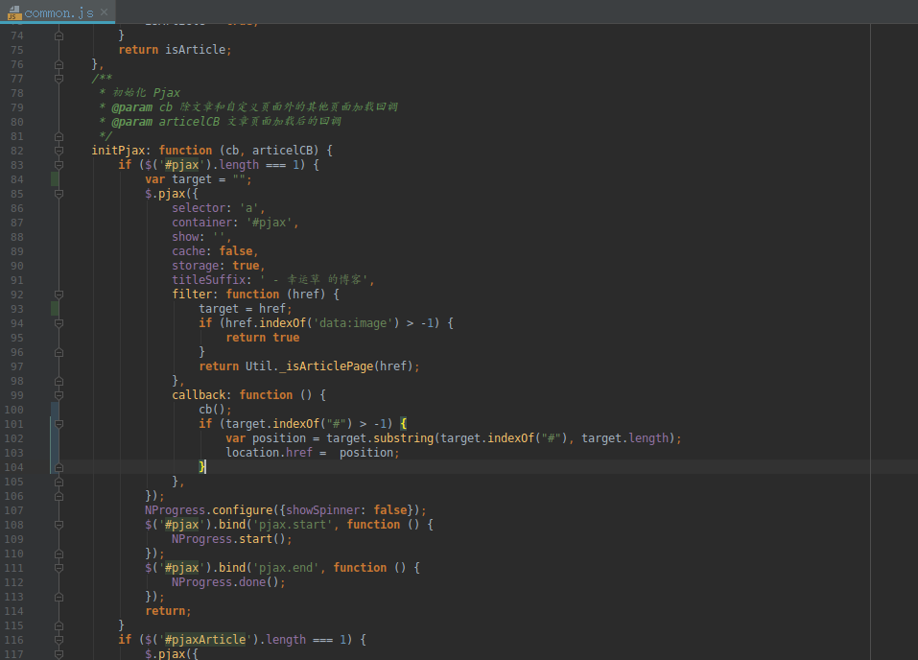918x660 pixels.
Task: Fold the JSDoc comment block at line 77
Action: pos(59,79)
